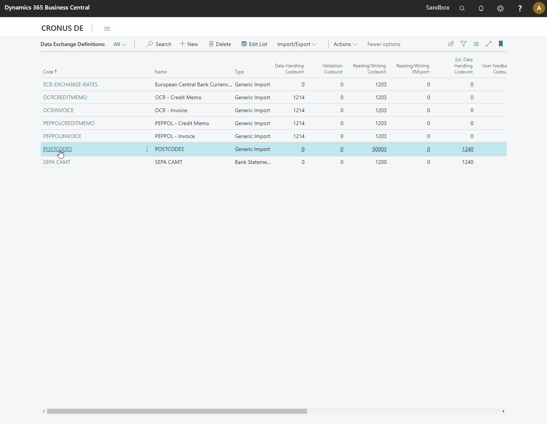This screenshot has width=547, height=424.
Task: Open the PEPPOLINVOICE definition link
Action: (x=62, y=136)
